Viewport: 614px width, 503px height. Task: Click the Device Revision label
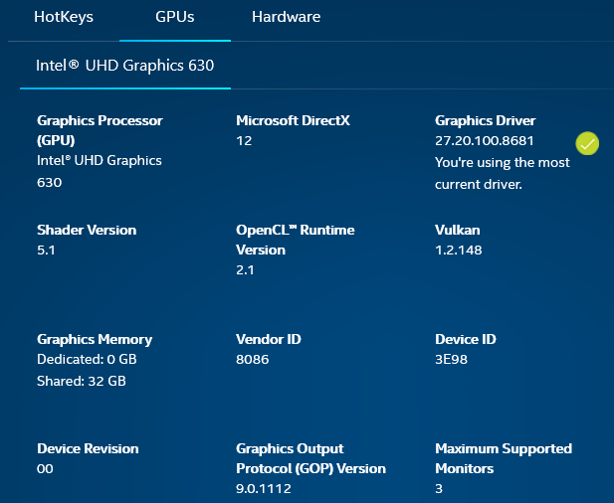tap(88, 448)
